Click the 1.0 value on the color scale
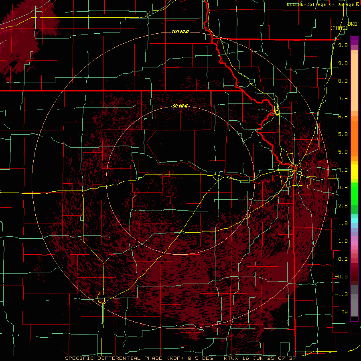The image size is (361, 361). click(343, 241)
